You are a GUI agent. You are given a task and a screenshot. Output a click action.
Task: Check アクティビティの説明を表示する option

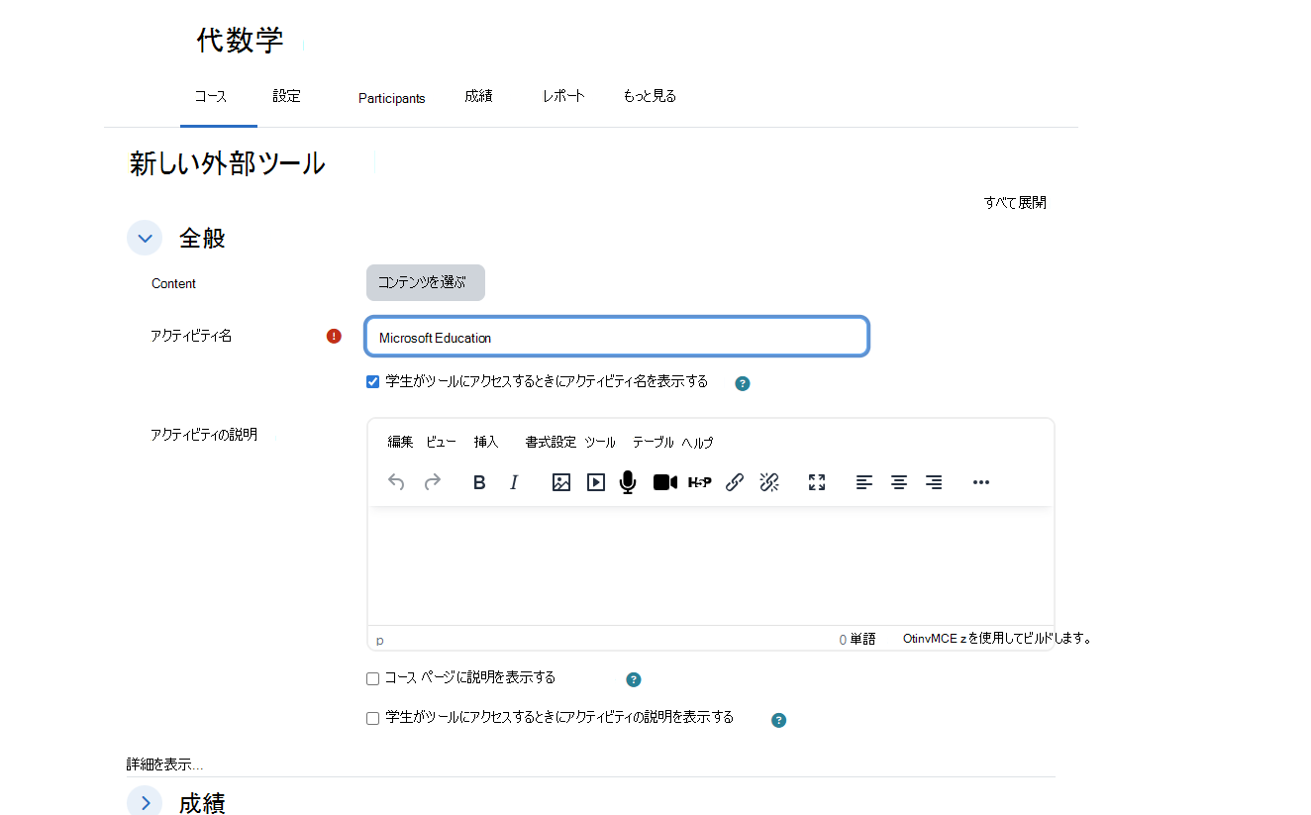point(373,719)
